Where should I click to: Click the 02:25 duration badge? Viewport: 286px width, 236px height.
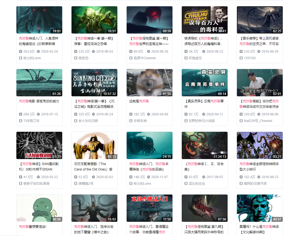point(277,31)
